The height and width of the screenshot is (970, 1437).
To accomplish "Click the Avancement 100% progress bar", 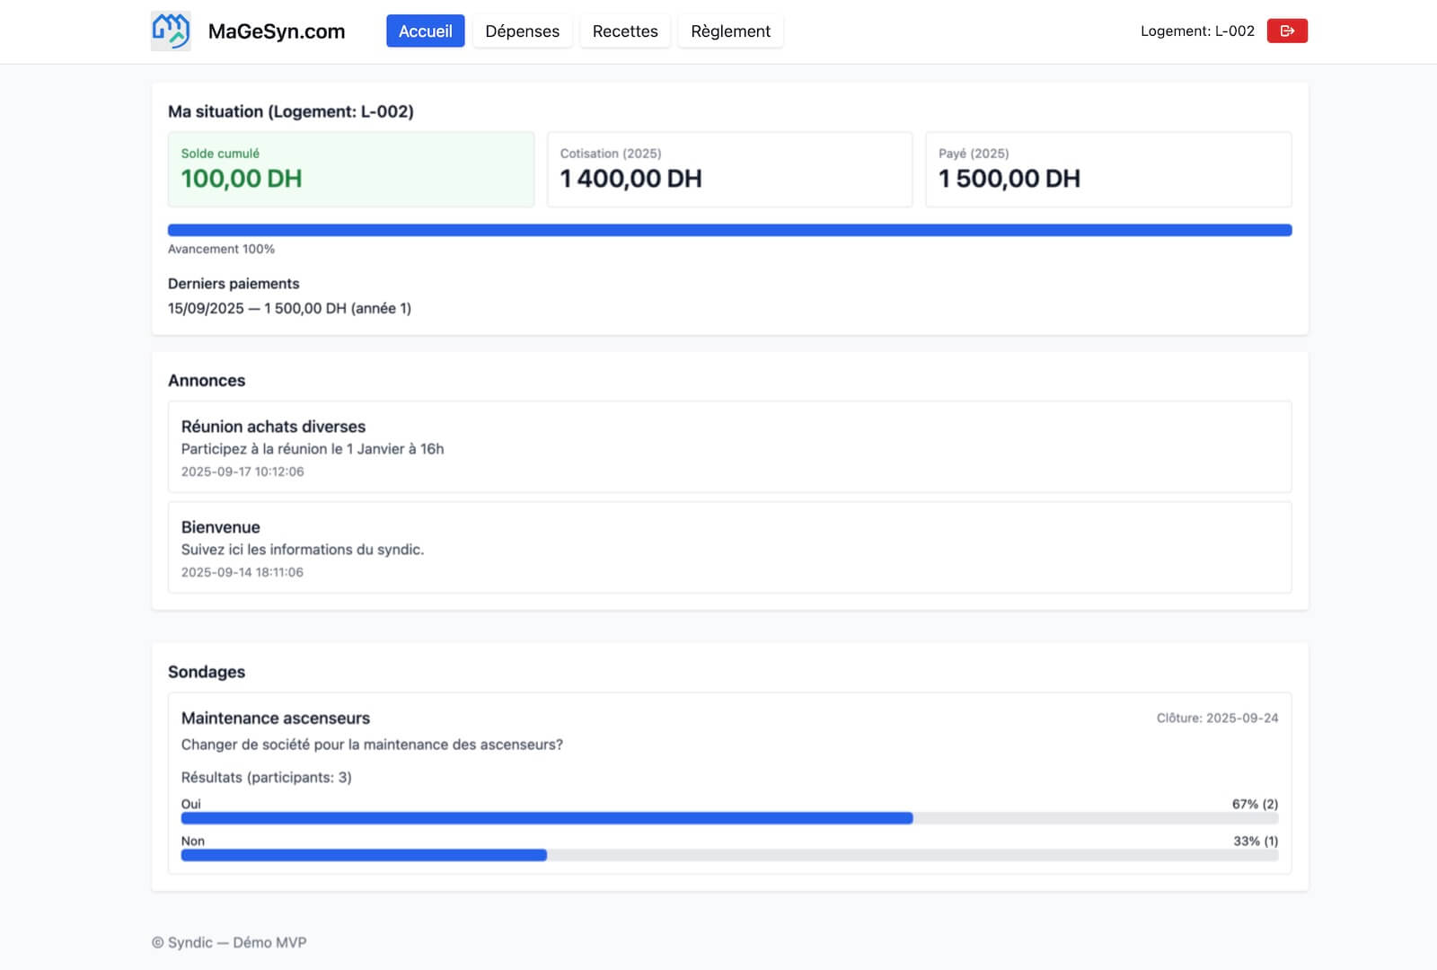I will pyautogui.click(x=729, y=230).
